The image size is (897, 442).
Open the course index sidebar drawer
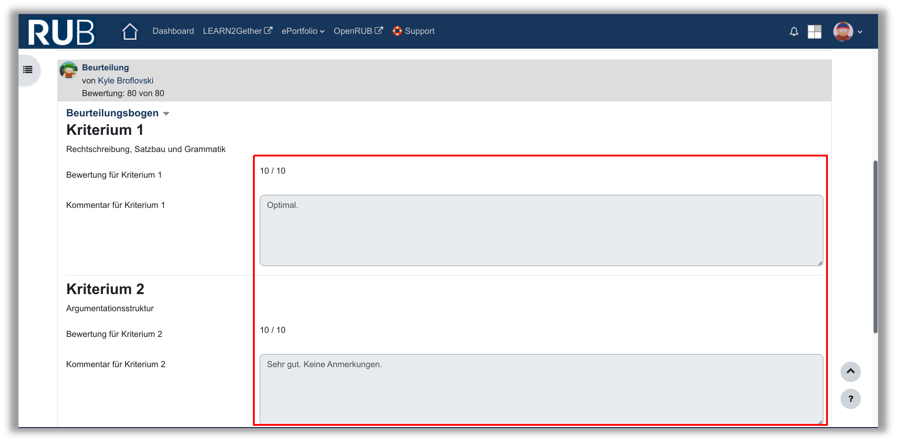coord(28,70)
